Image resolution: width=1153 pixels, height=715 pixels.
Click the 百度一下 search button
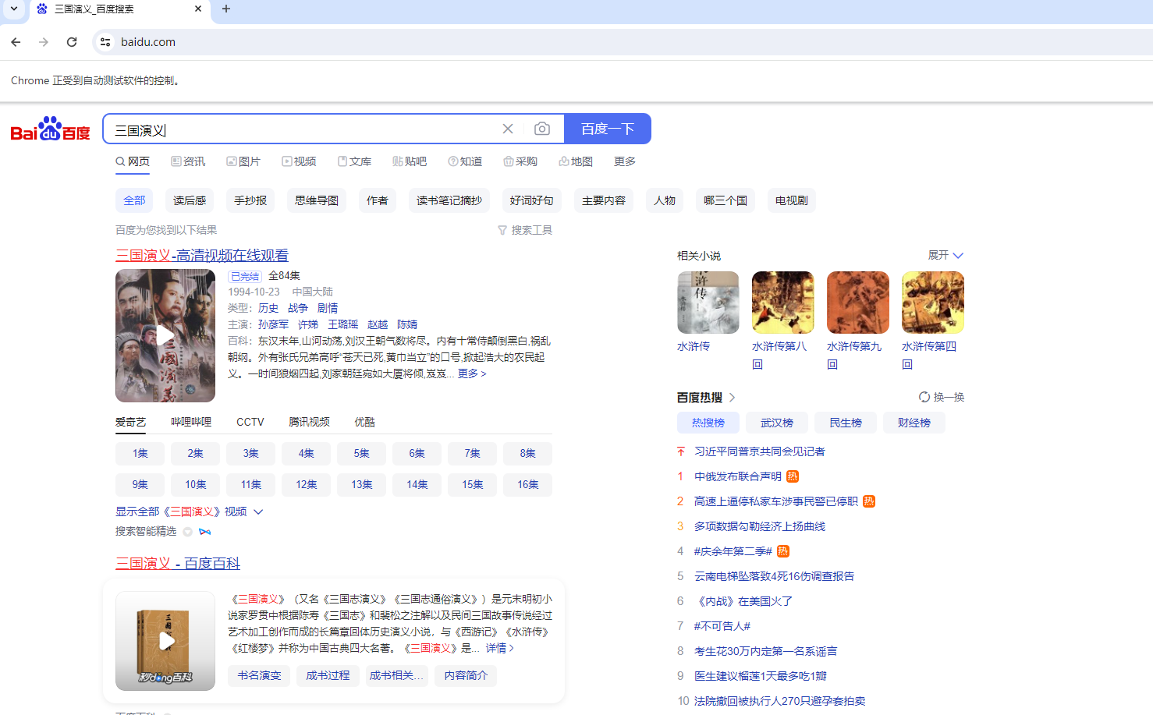(x=608, y=129)
